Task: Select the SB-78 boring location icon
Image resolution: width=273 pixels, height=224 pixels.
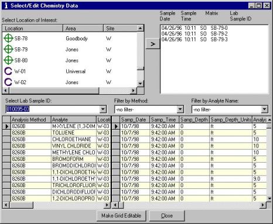Action: 8,38
